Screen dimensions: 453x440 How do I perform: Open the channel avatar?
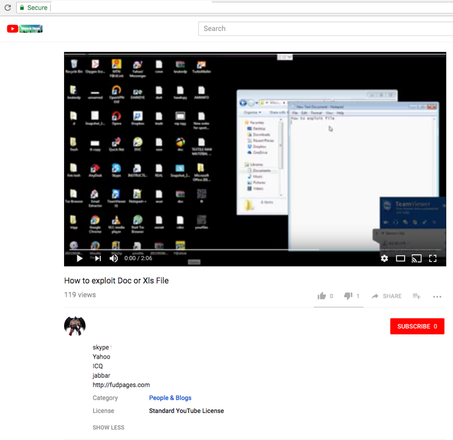(x=75, y=326)
